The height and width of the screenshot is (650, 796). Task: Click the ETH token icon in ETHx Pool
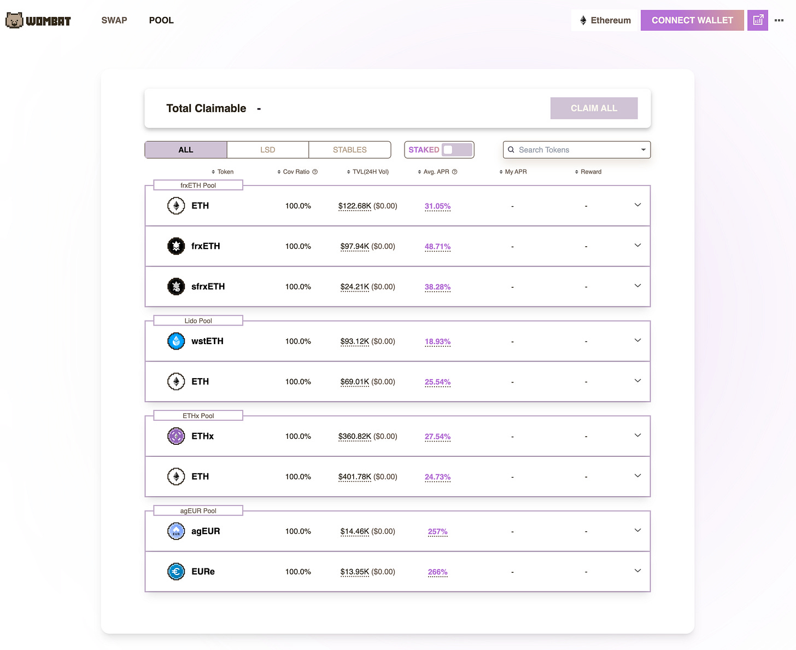click(176, 477)
